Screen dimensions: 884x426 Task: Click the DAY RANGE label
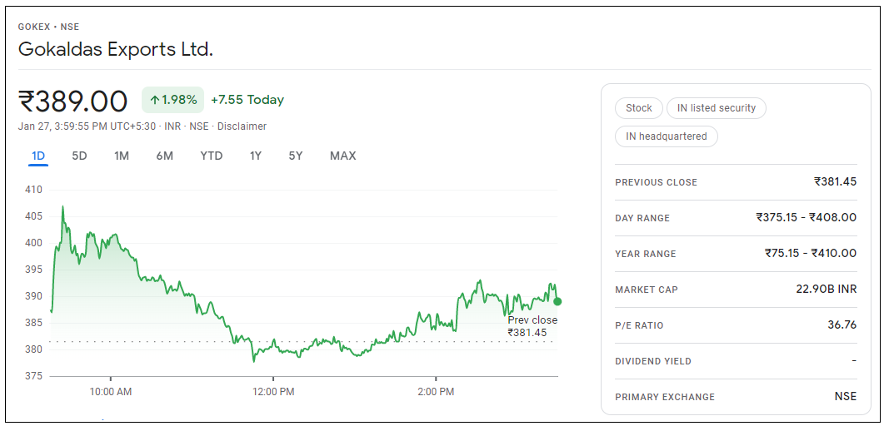(x=642, y=218)
